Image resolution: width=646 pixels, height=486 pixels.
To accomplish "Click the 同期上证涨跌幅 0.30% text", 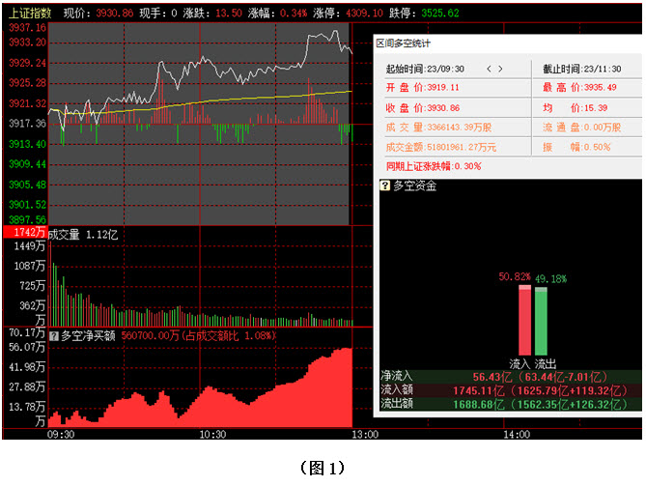I will 433,166.
